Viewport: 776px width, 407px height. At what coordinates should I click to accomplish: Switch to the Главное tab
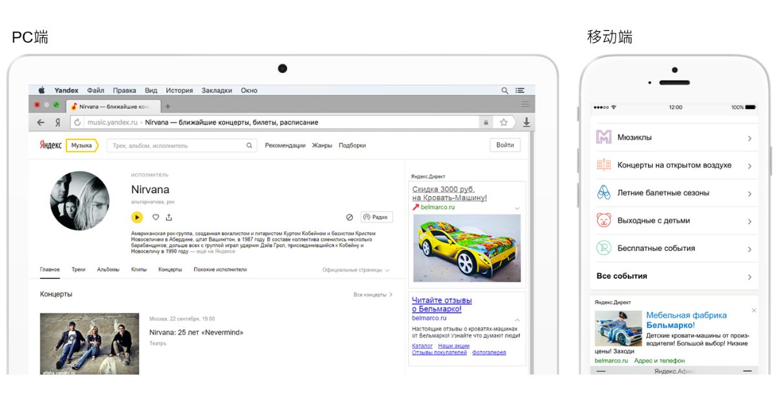click(50, 269)
